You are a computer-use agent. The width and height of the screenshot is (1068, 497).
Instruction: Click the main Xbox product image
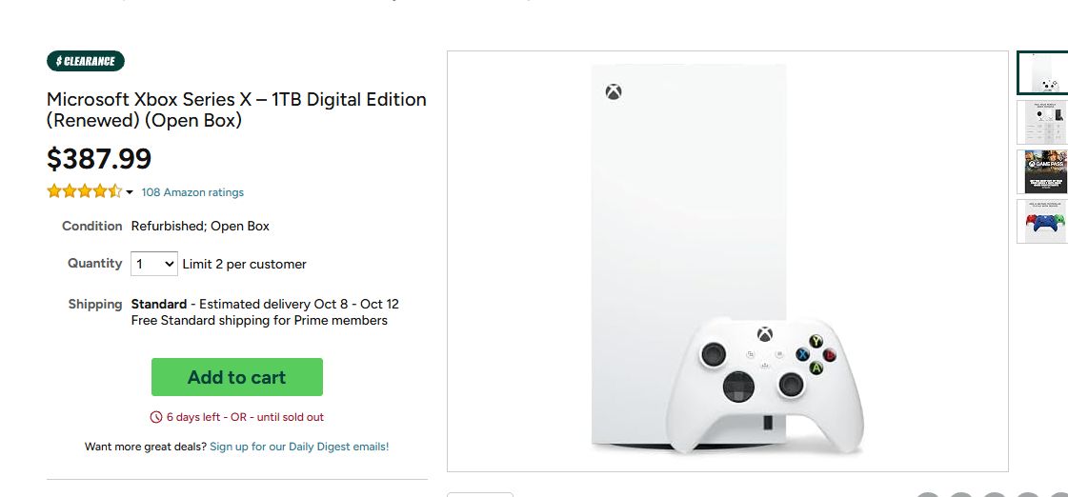pos(728,262)
